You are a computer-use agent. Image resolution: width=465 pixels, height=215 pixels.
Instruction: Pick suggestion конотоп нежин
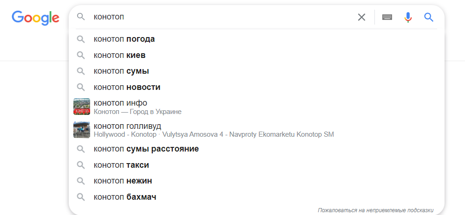pos(257,181)
